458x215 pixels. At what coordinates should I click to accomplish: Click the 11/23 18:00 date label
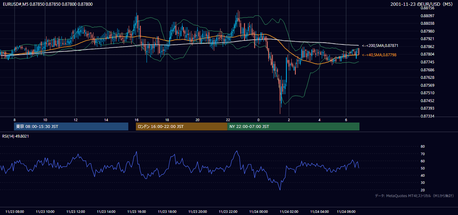pyautogui.click(x=167, y=212)
